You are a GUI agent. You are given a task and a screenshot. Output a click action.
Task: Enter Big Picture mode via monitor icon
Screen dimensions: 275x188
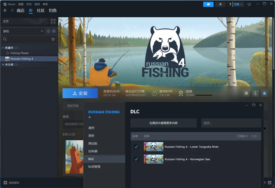pyautogui.click(x=249, y=4)
